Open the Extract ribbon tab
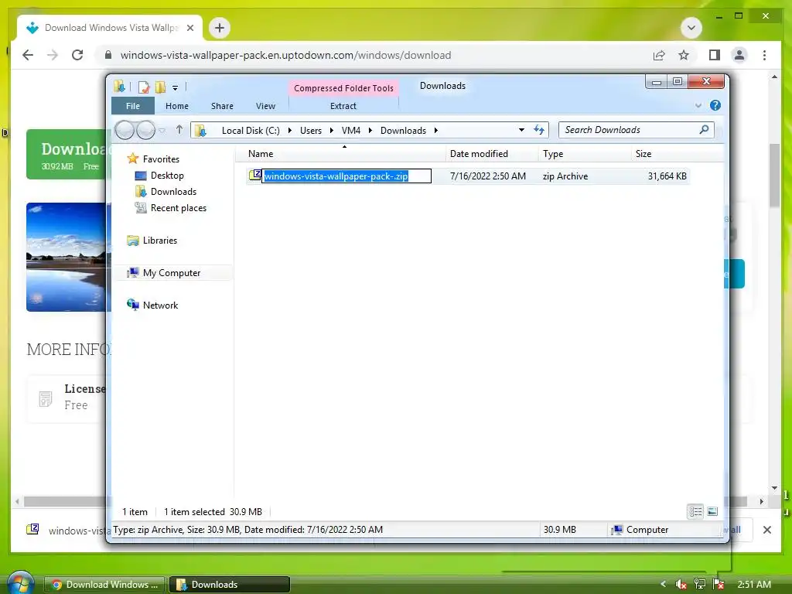Screen dimensions: 792x594 click(343, 106)
